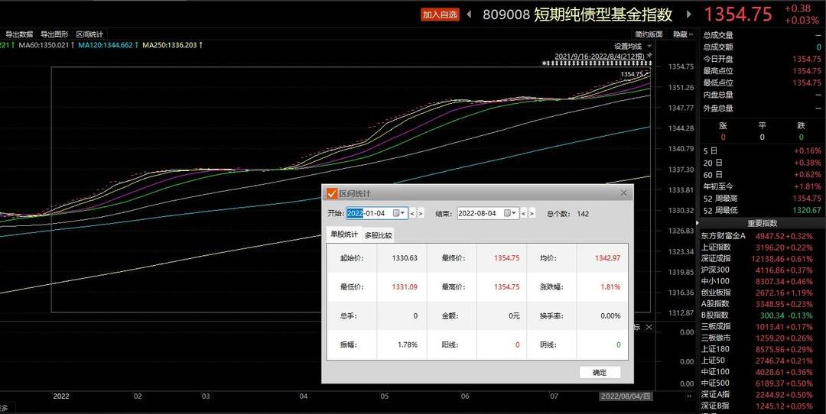Toggle the 简约版面 layout option
The width and height of the screenshot is (826, 414).
pyautogui.click(x=649, y=34)
